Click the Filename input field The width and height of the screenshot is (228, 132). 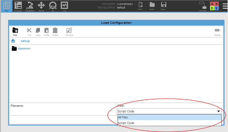click(x=63, y=110)
